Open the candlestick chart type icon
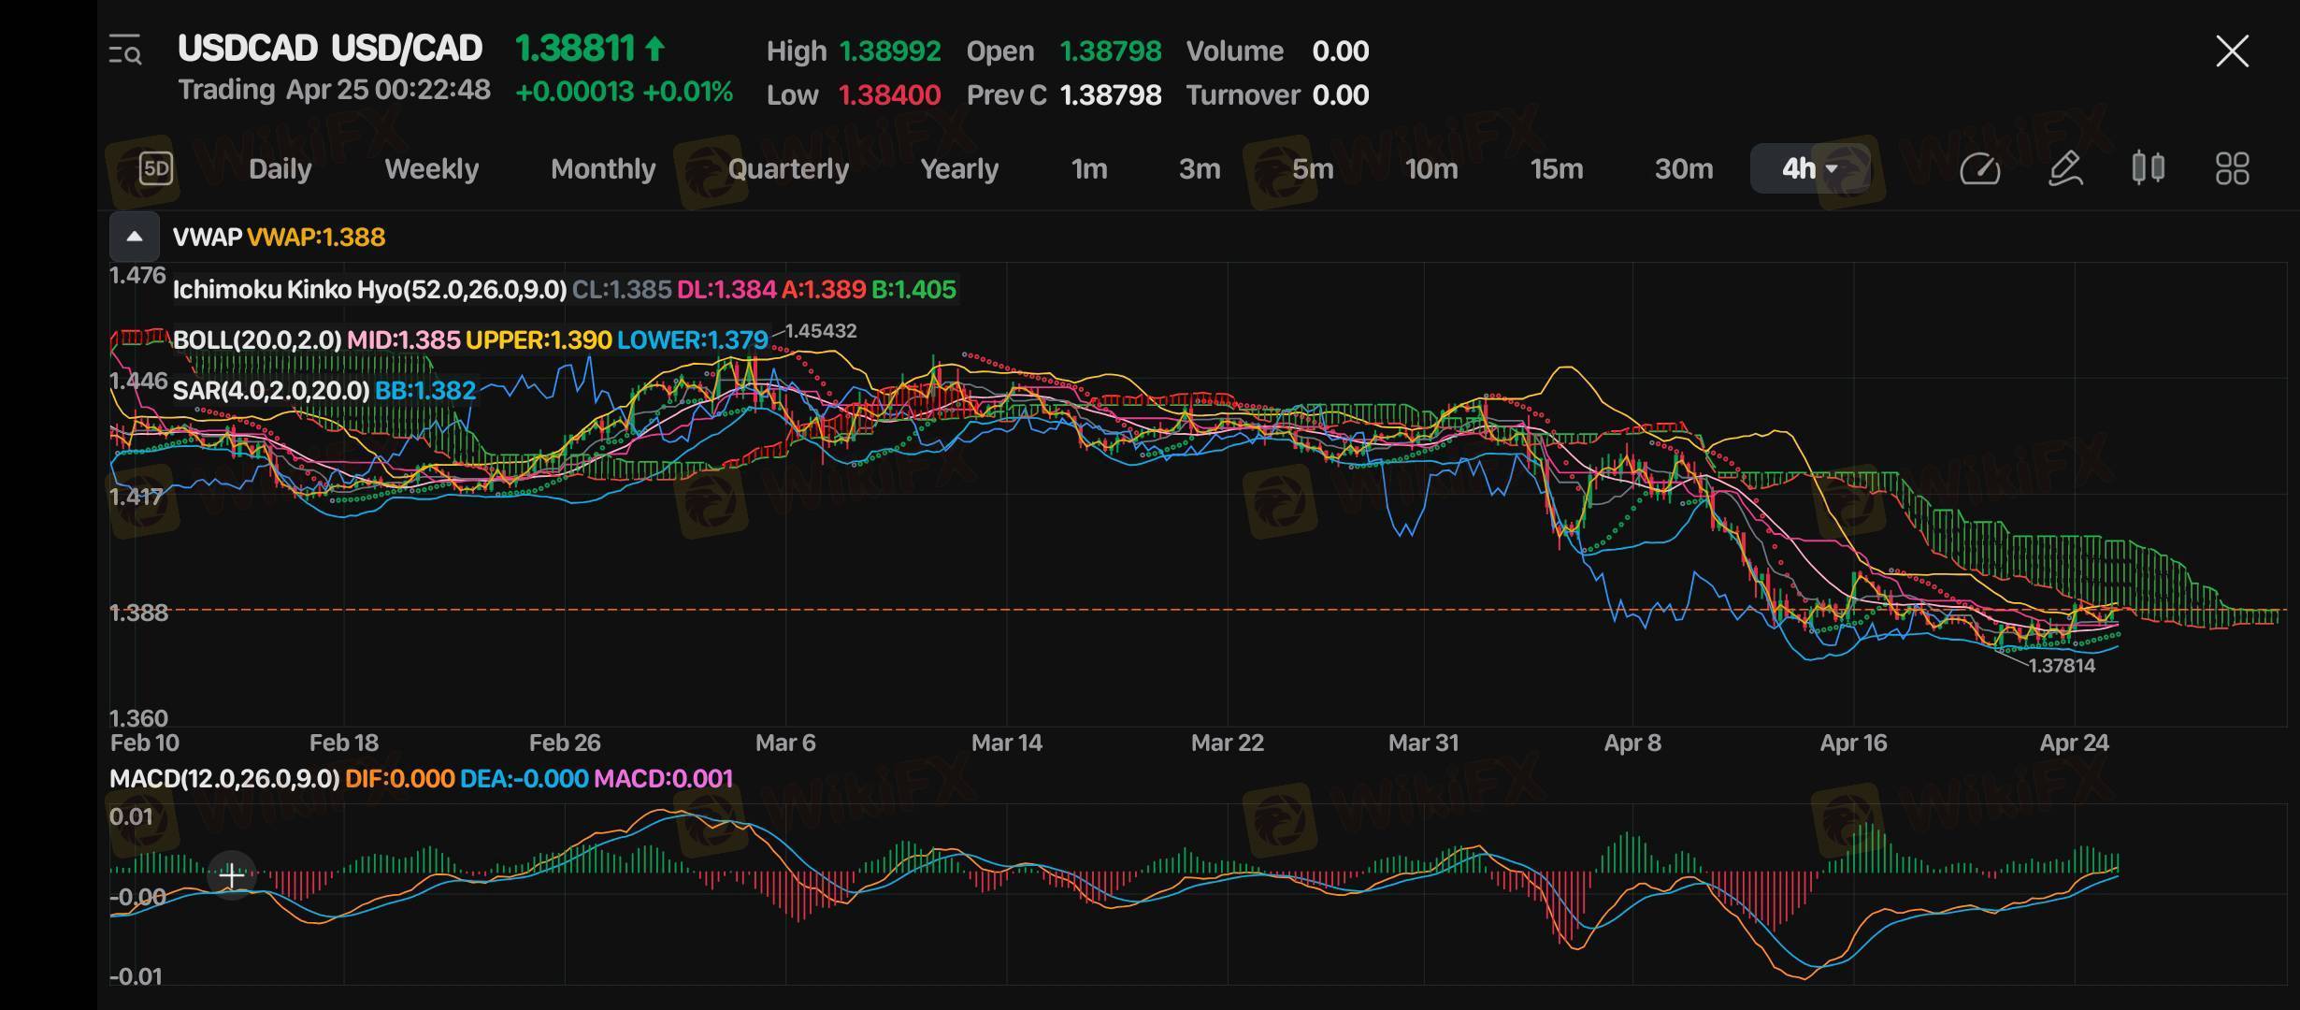The image size is (2300, 1010). pyautogui.click(x=2148, y=168)
